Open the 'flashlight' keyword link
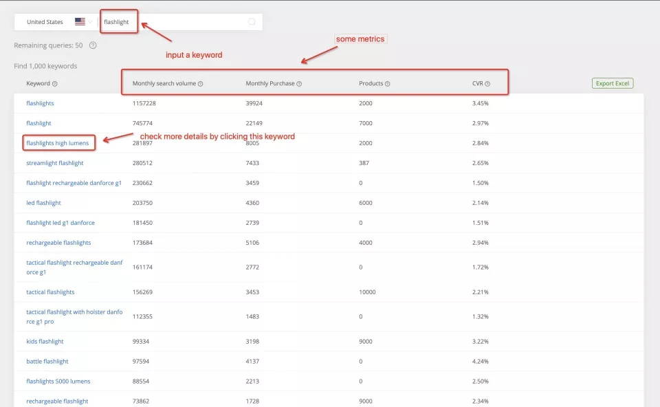This screenshot has height=407, width=660. (38, 123)
